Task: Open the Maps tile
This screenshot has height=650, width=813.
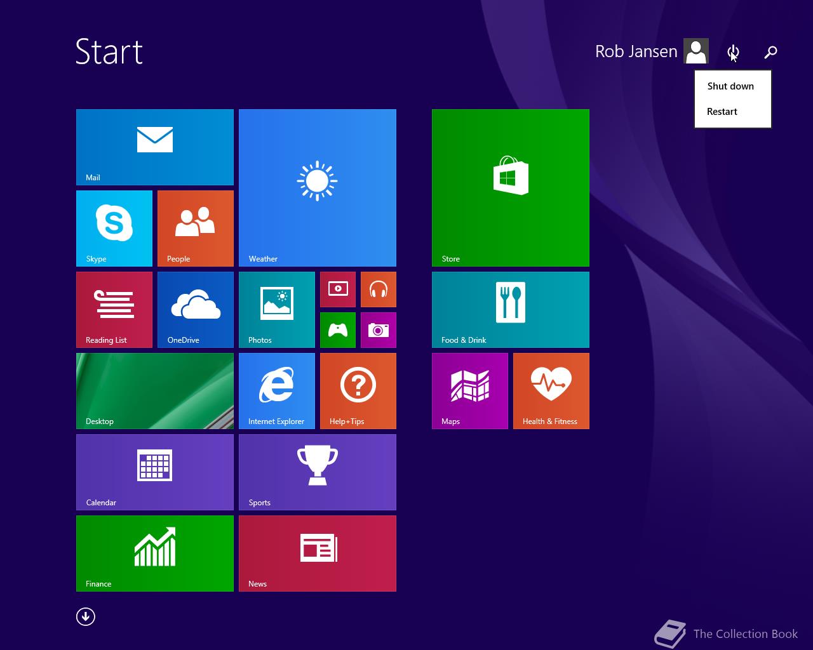Action: pyautogui.click(x=470, y=391)
